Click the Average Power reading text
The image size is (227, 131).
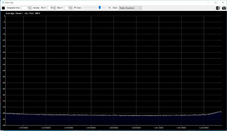click(x=23, y=13)
